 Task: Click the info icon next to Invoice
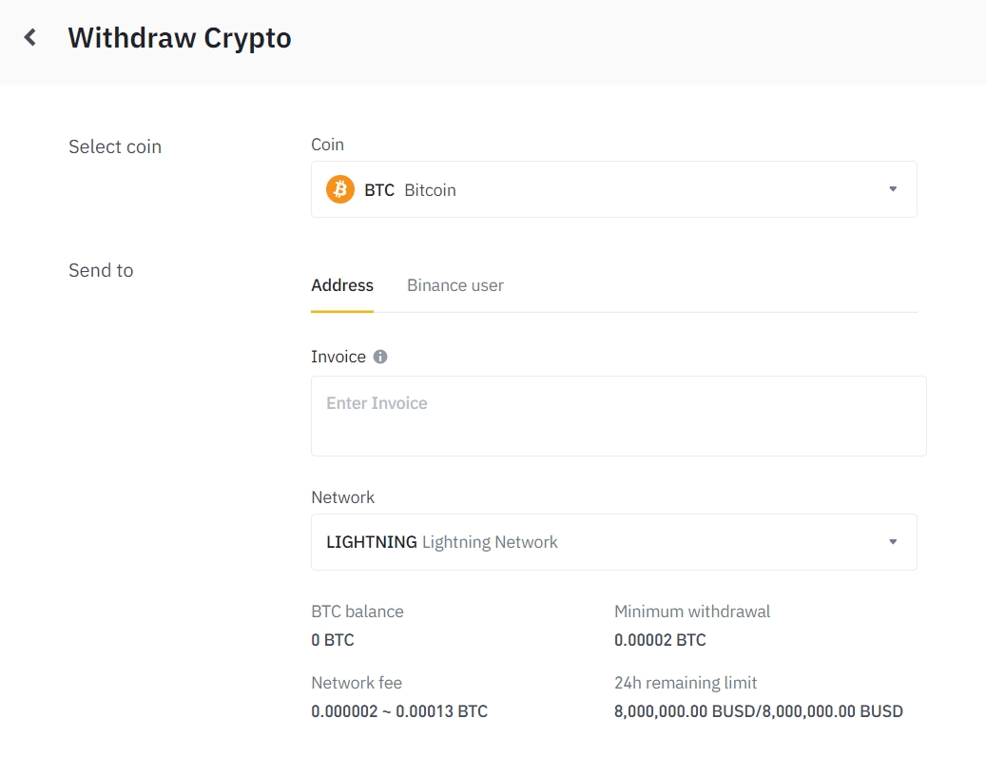tap(380, 357)
